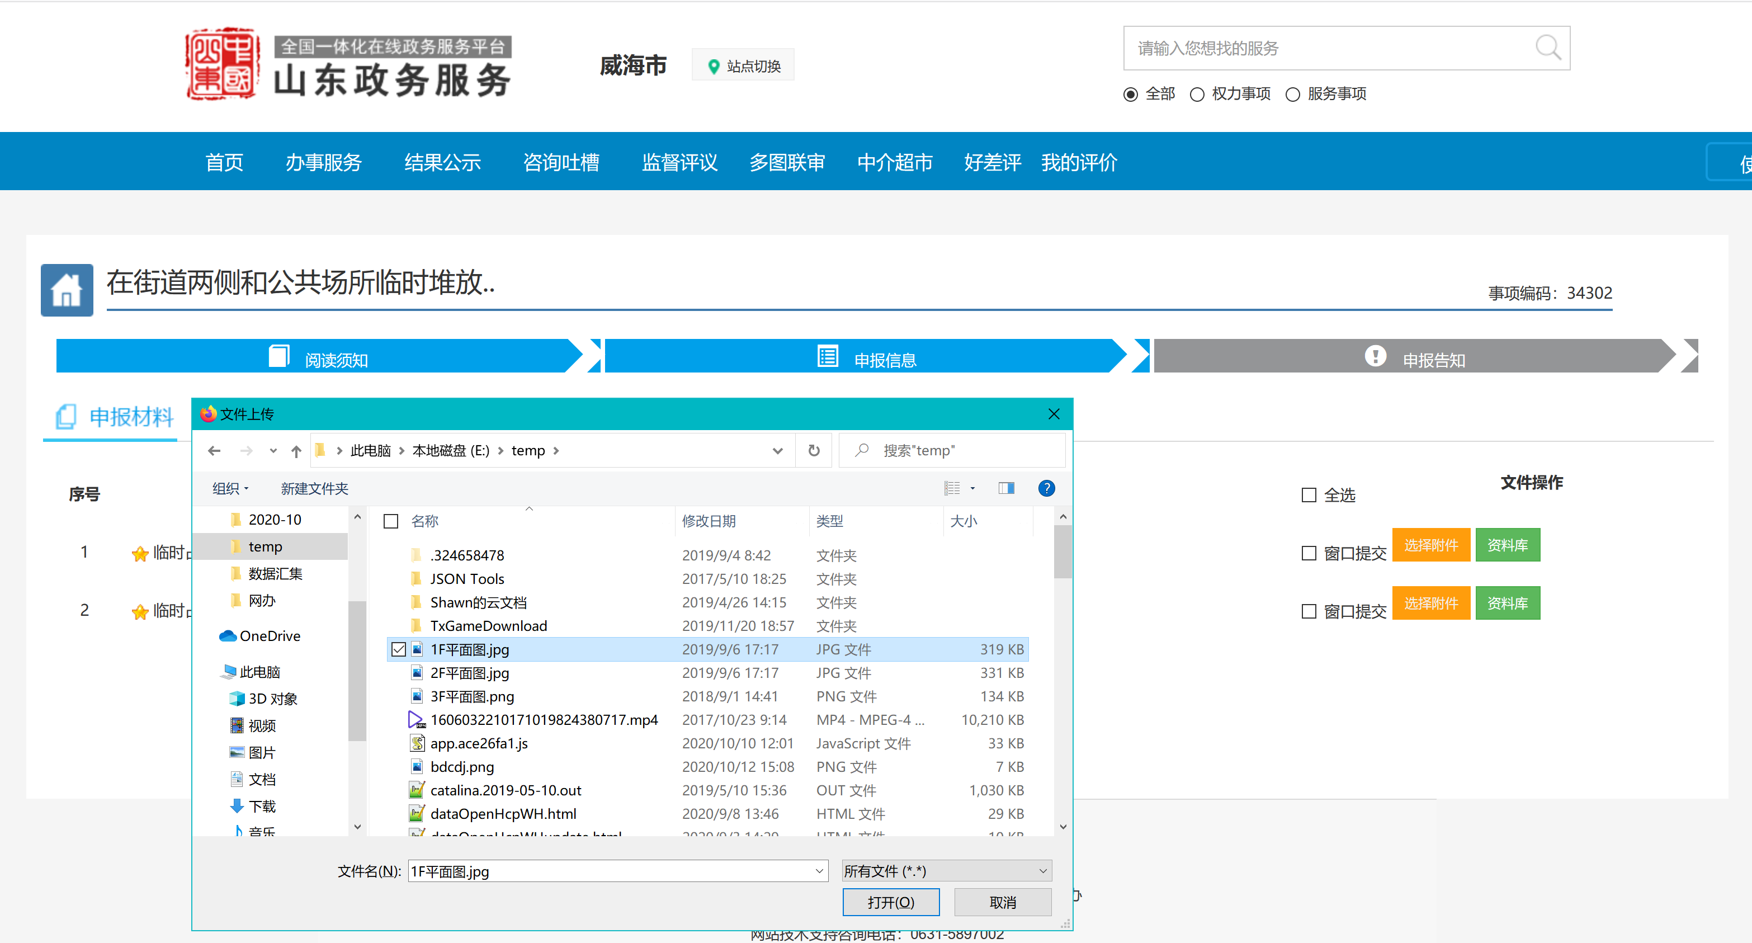Open the 办事服务 navigation menu
The width and height of the screenshot is (1752, 943).
323,162
